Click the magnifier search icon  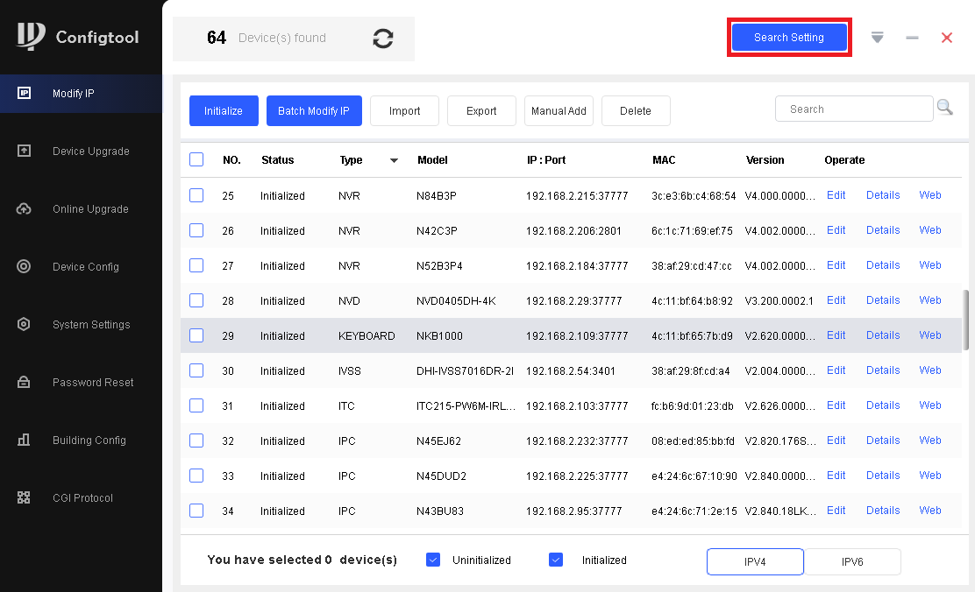(x=944, y=108)
